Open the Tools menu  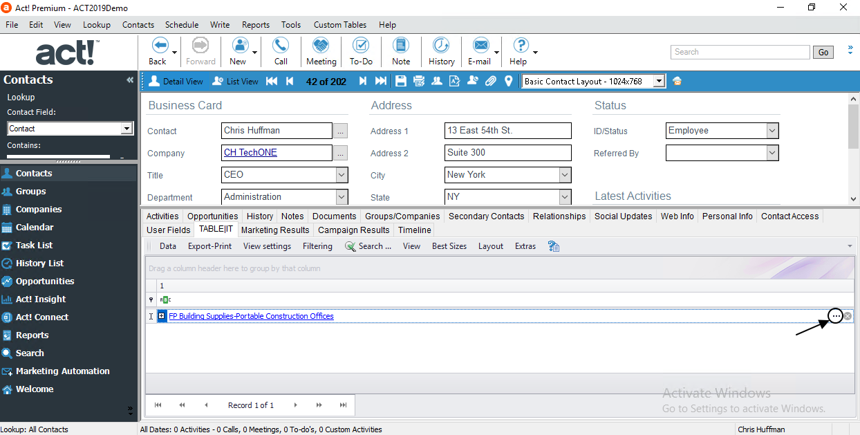click(290, 24)
